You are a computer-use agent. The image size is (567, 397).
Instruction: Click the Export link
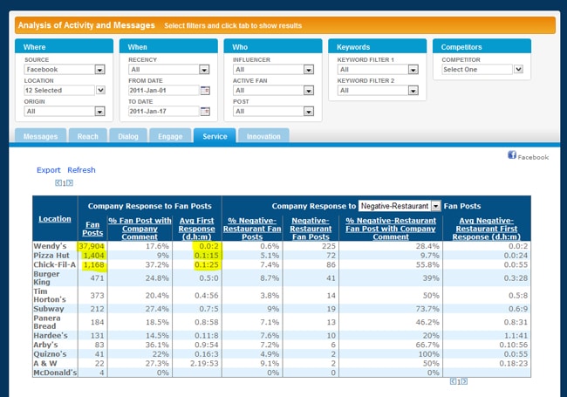(x=49, y=170)
